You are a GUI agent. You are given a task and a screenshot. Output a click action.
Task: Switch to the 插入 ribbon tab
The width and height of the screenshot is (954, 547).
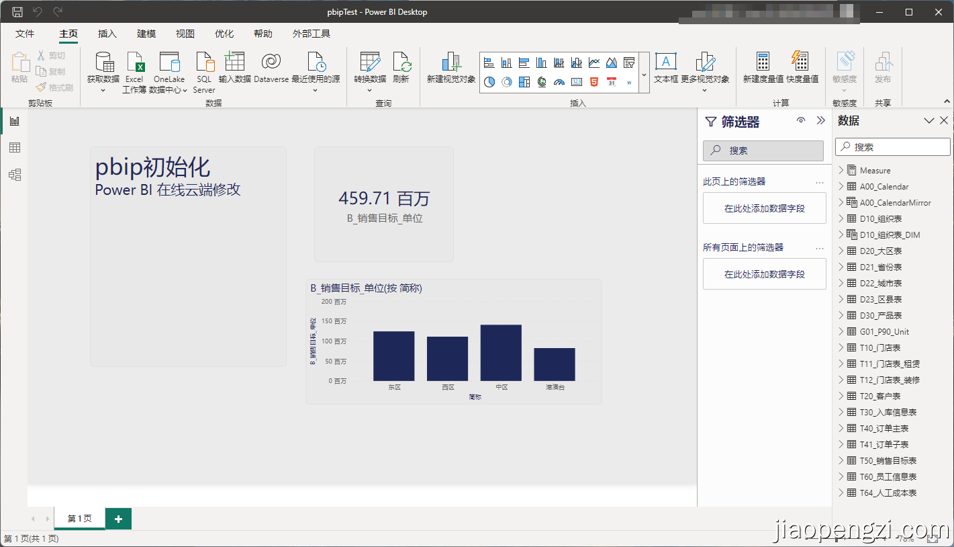point(107,34)
